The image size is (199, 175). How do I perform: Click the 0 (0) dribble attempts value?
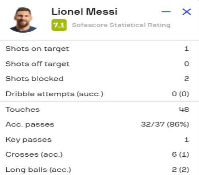[180, 94]
